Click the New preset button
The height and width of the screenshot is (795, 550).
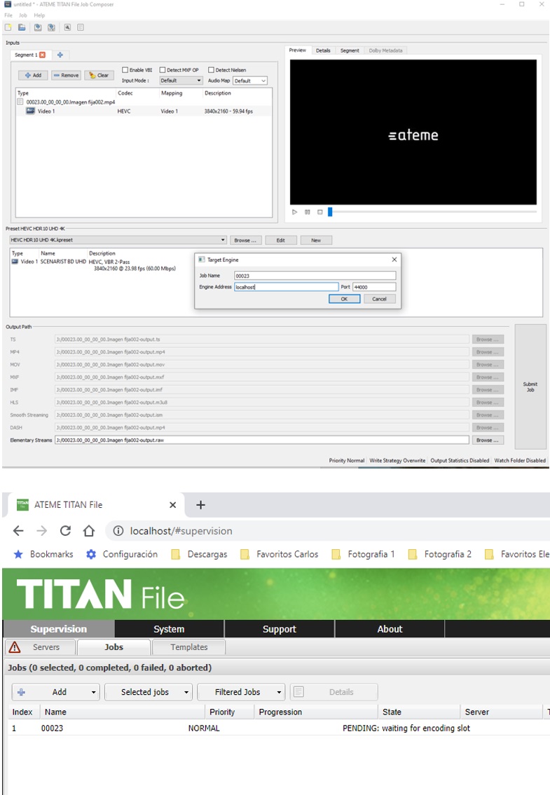coord(315,240)
